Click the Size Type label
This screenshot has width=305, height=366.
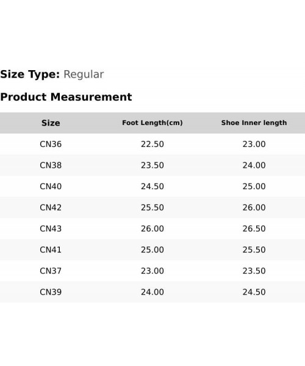(x=30, y=74)
